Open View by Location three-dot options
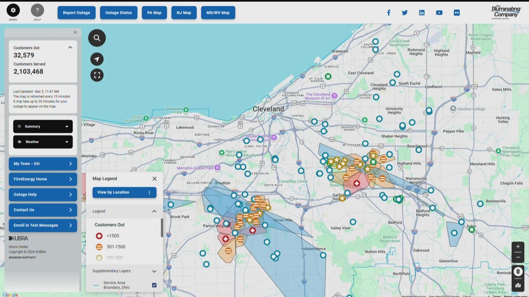The image size is (529, 297). pos(149,193)
